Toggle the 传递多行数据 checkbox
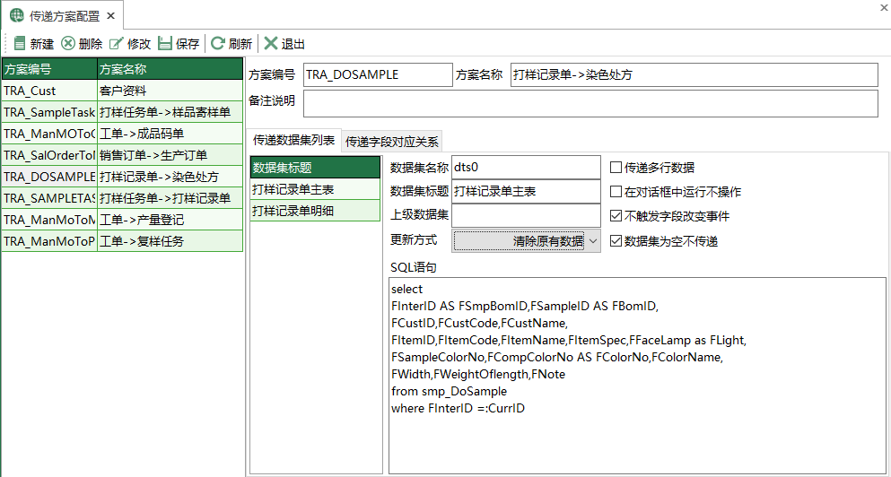The height and width of the screenshot is (477, 891). (616, 168)
